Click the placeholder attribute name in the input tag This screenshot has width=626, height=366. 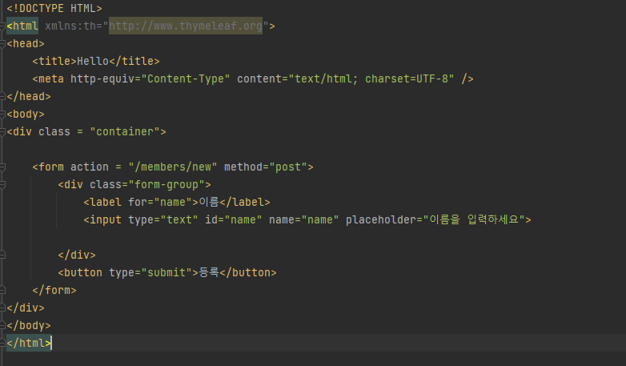tap(381, 219)
